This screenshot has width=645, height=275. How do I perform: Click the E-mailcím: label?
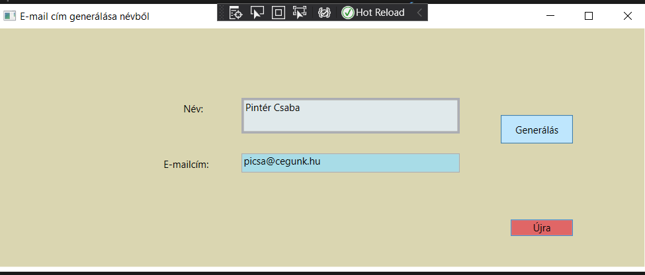(x=186, y=165)
